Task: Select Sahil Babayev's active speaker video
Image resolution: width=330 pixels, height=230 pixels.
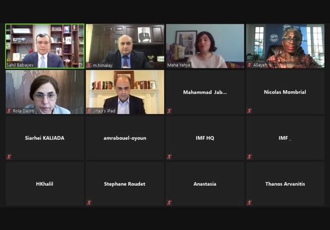Action: (45, 46)
